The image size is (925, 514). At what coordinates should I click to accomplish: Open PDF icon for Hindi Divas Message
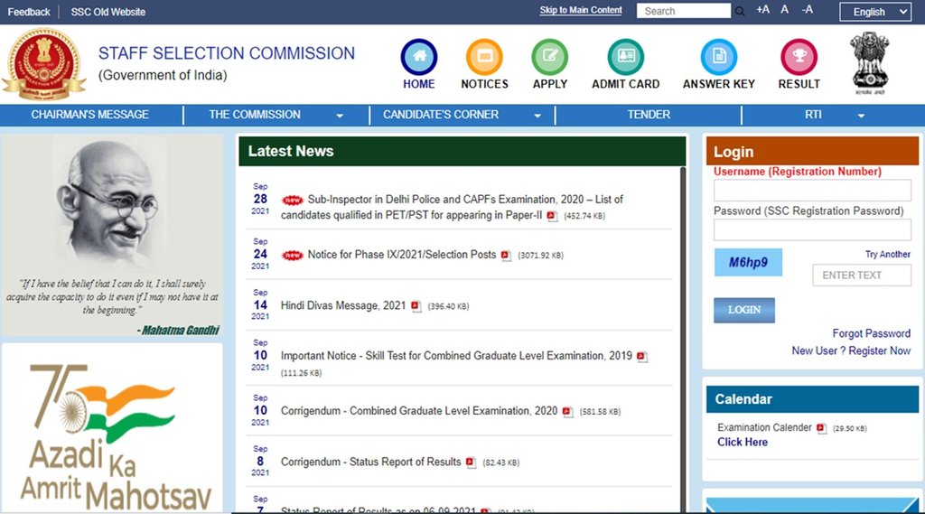click(x=416, y=306)
